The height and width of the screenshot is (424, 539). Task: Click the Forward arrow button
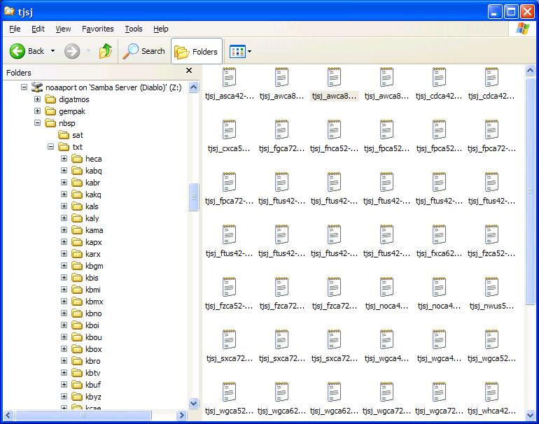pos(72,51)
